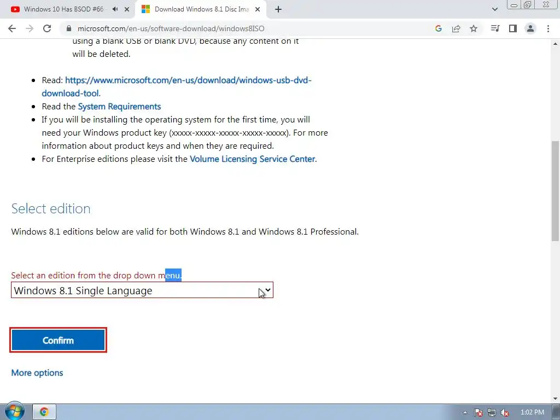Toggle the Chrome side panel icon

coord(513,28)
